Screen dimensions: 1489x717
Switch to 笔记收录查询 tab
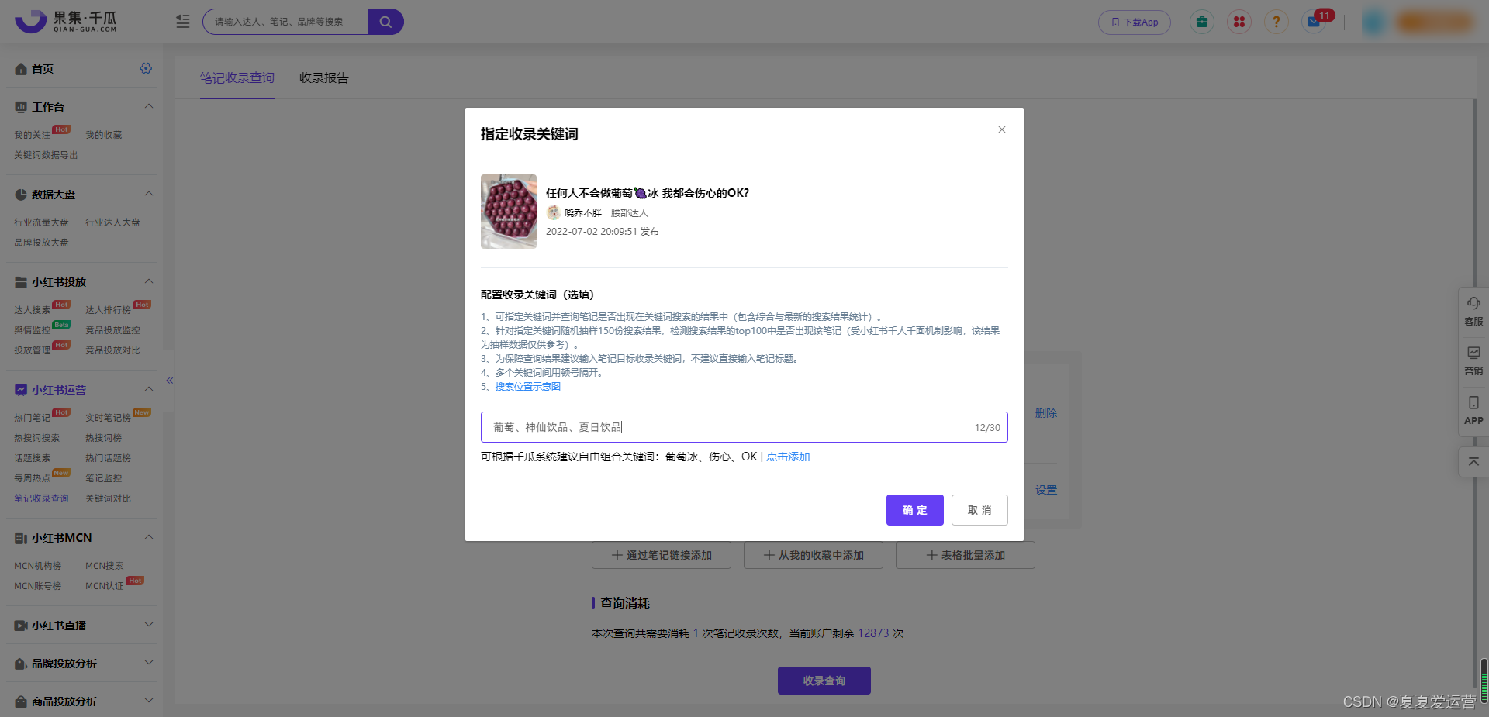tap(237, 78)
